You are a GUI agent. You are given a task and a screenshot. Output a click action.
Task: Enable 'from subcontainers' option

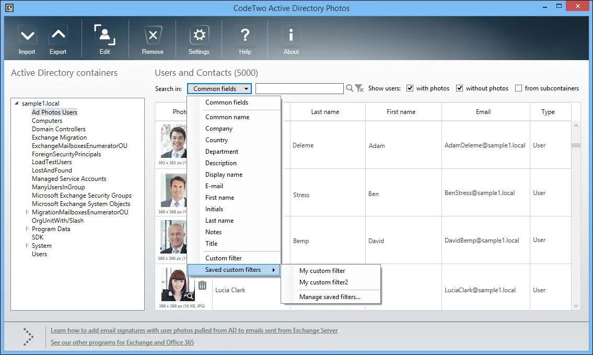click(x=519, y=88)
